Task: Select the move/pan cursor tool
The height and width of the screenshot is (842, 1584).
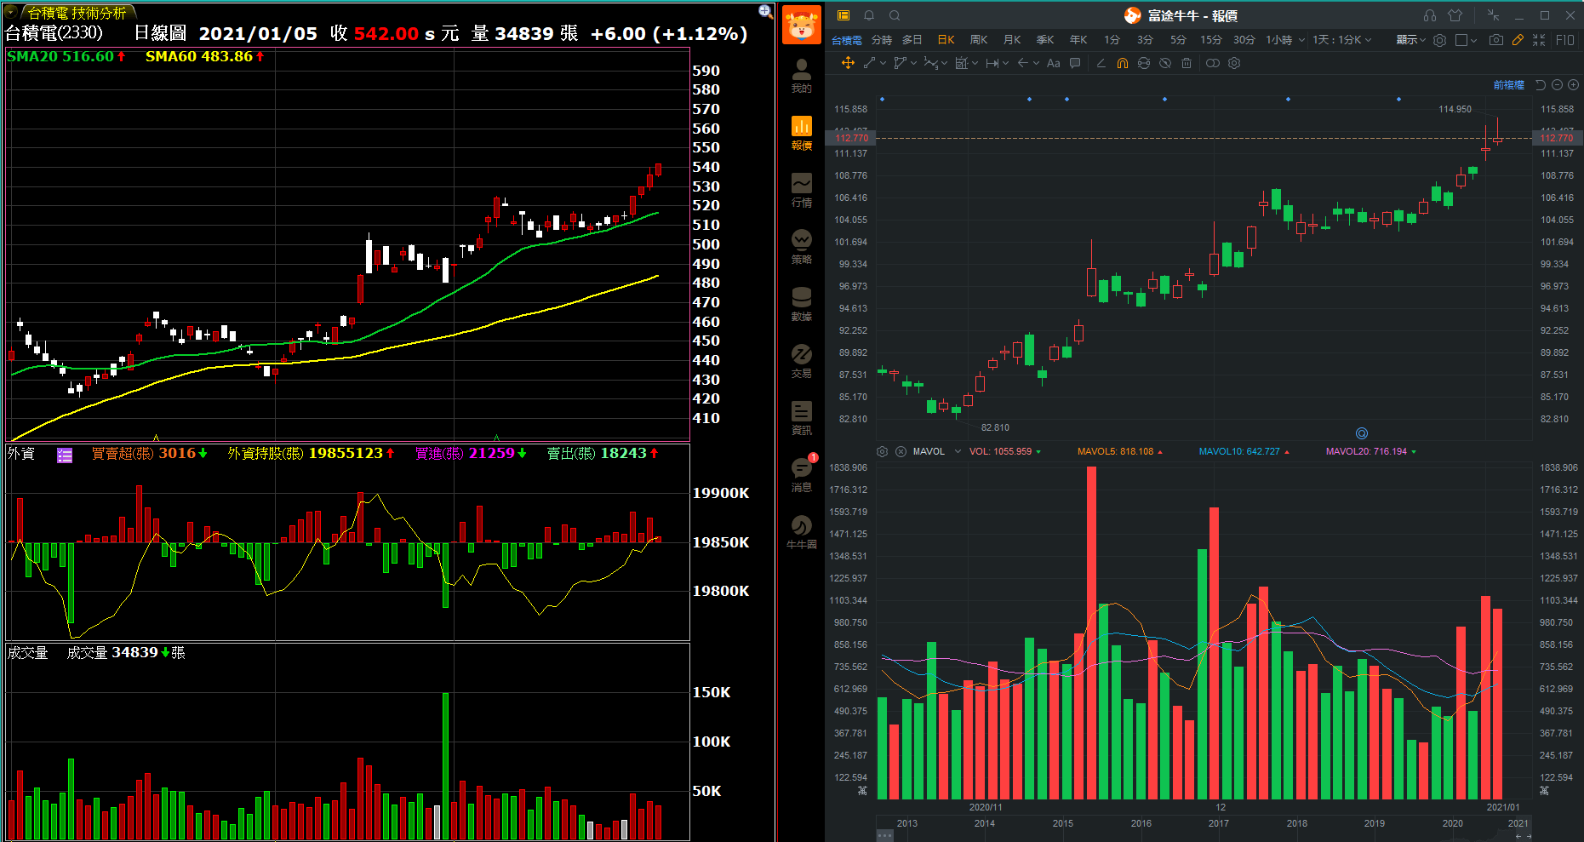Action: [848, 63]
